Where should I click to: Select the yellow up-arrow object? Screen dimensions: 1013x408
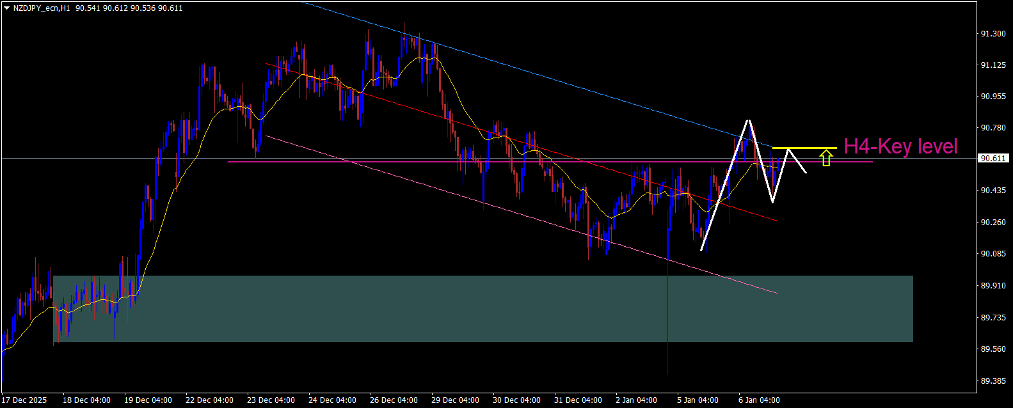[x=826, y=157]
